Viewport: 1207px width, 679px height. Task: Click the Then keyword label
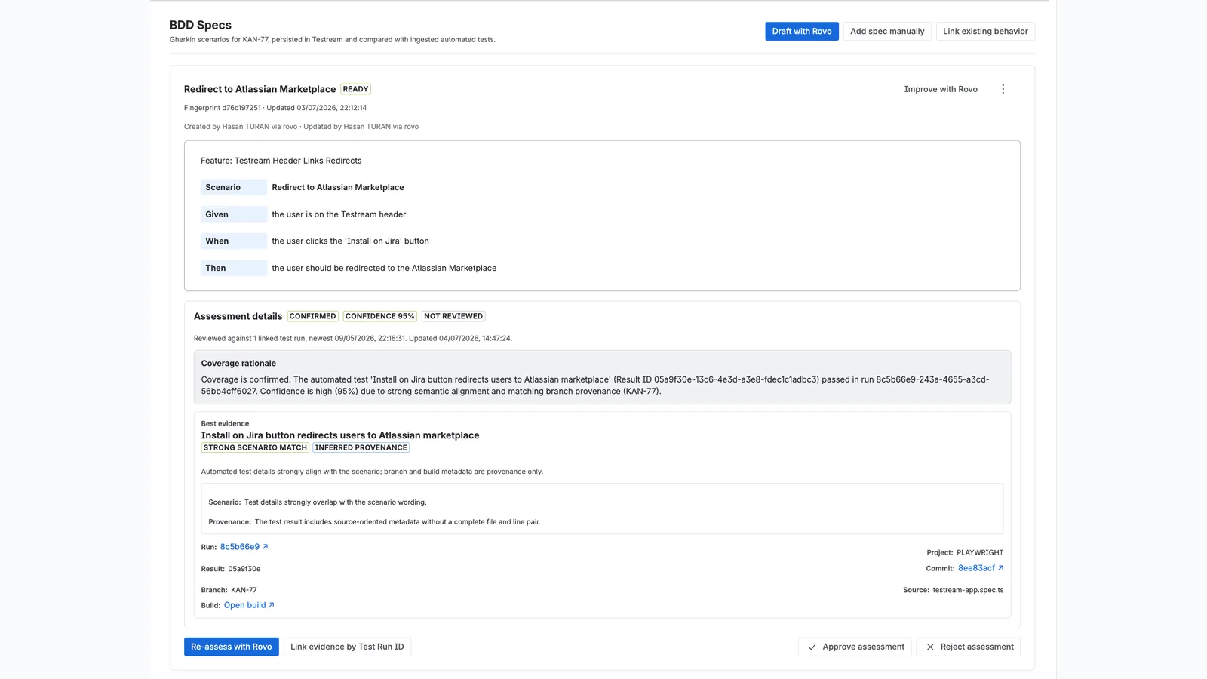[234, 268]
